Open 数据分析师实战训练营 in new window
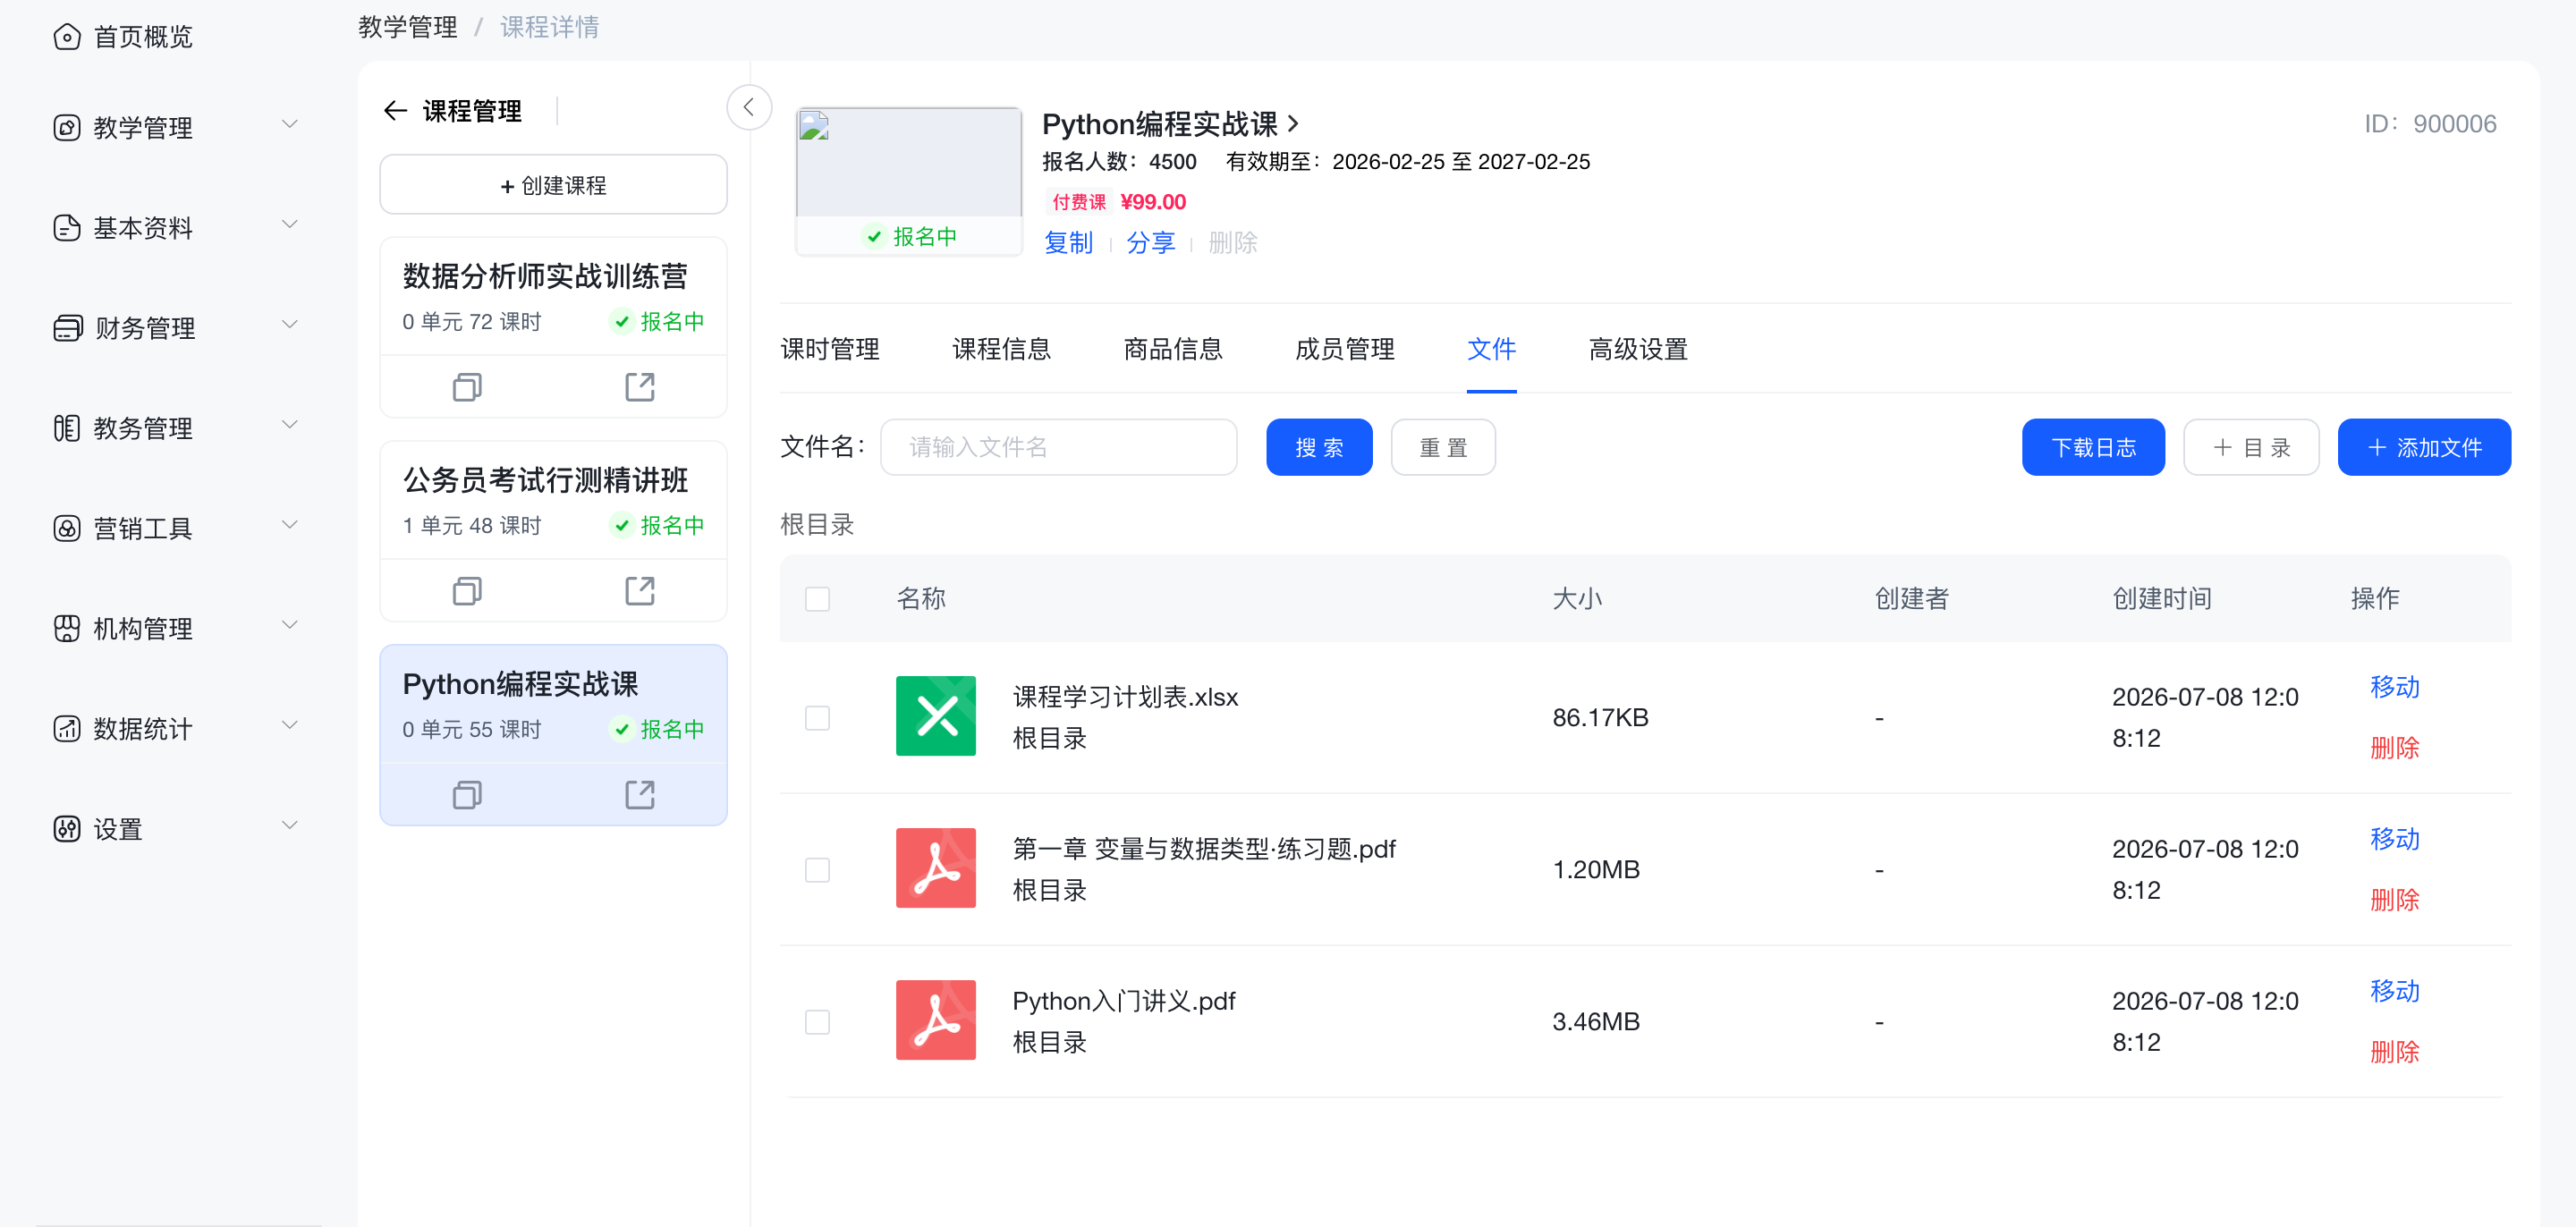2576x1227 pixels. coord(639,387)
